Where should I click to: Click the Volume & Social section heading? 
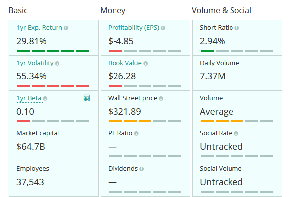tap(222, 10)
